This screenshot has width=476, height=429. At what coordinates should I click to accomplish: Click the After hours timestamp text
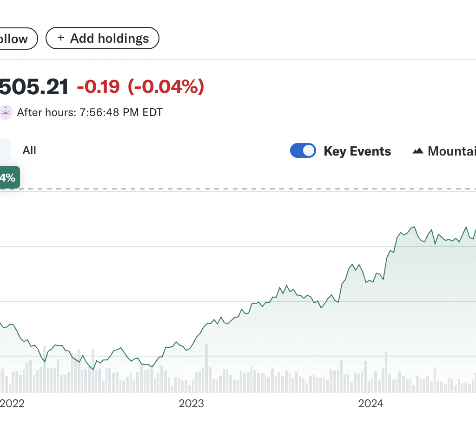click(90, 112)
